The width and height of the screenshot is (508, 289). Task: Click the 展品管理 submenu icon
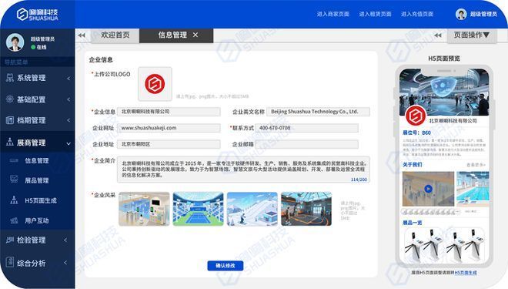[14, 180]
